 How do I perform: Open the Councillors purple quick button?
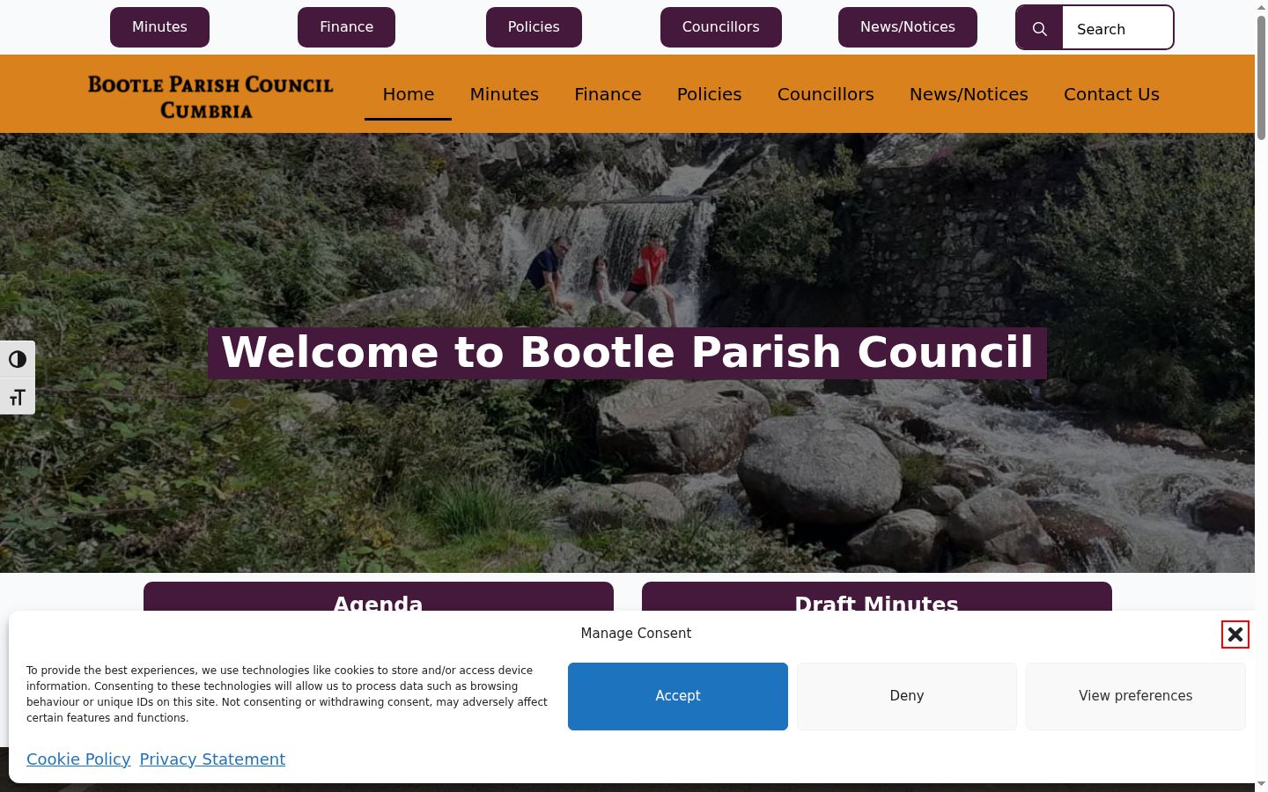pyautogui.click(x=720, y=27)
